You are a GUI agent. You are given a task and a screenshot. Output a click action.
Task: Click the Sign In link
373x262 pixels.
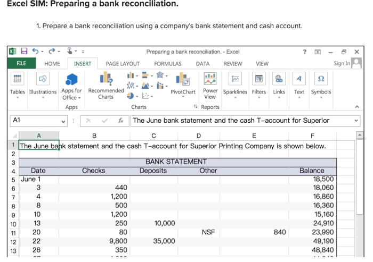coord(342,63)
